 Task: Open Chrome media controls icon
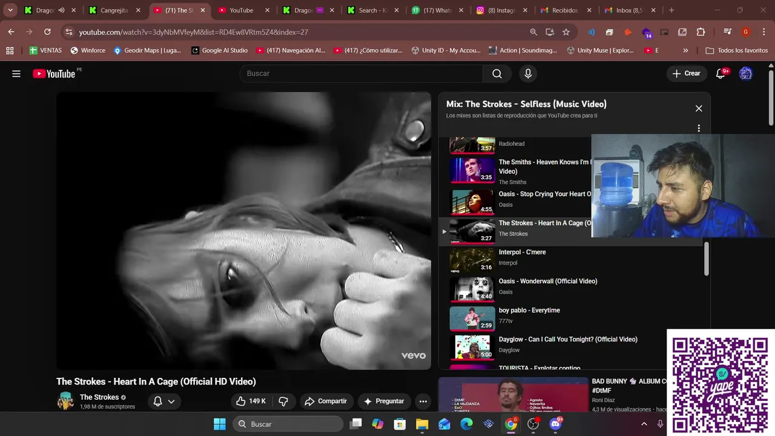(x=727, y=32)
